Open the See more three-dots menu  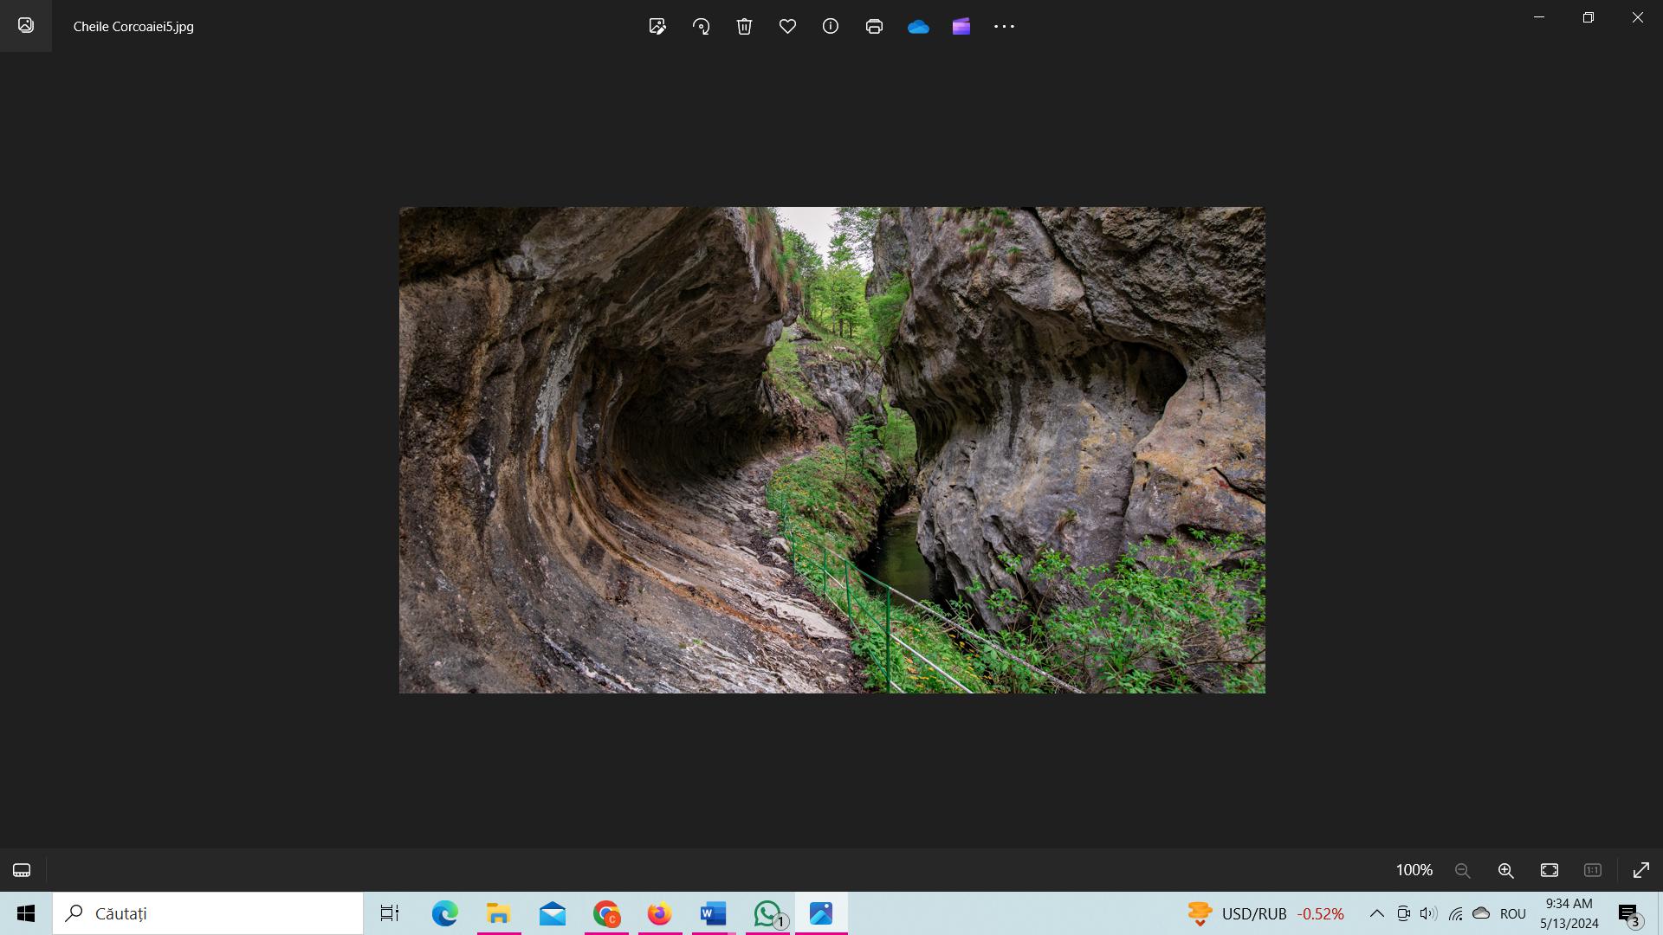[1004, 26]
